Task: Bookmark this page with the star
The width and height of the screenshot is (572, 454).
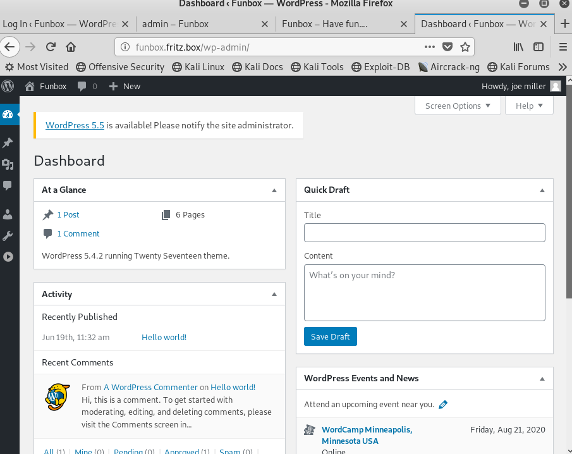Action: 465,47
